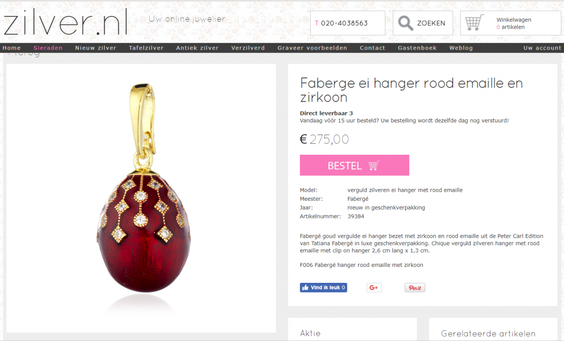
Task: Like product with Facebook Vind ik leuk
Action: pos(323,288)
